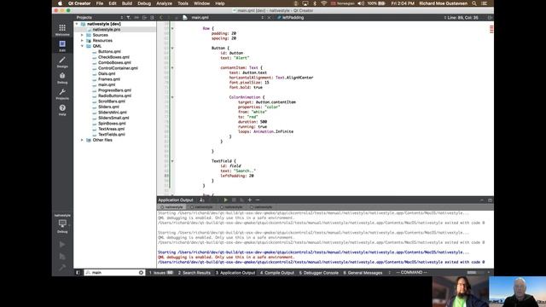This screenshot has width=546, height=307.
Task: Split the editor view
Action: (x=490, y=17)
